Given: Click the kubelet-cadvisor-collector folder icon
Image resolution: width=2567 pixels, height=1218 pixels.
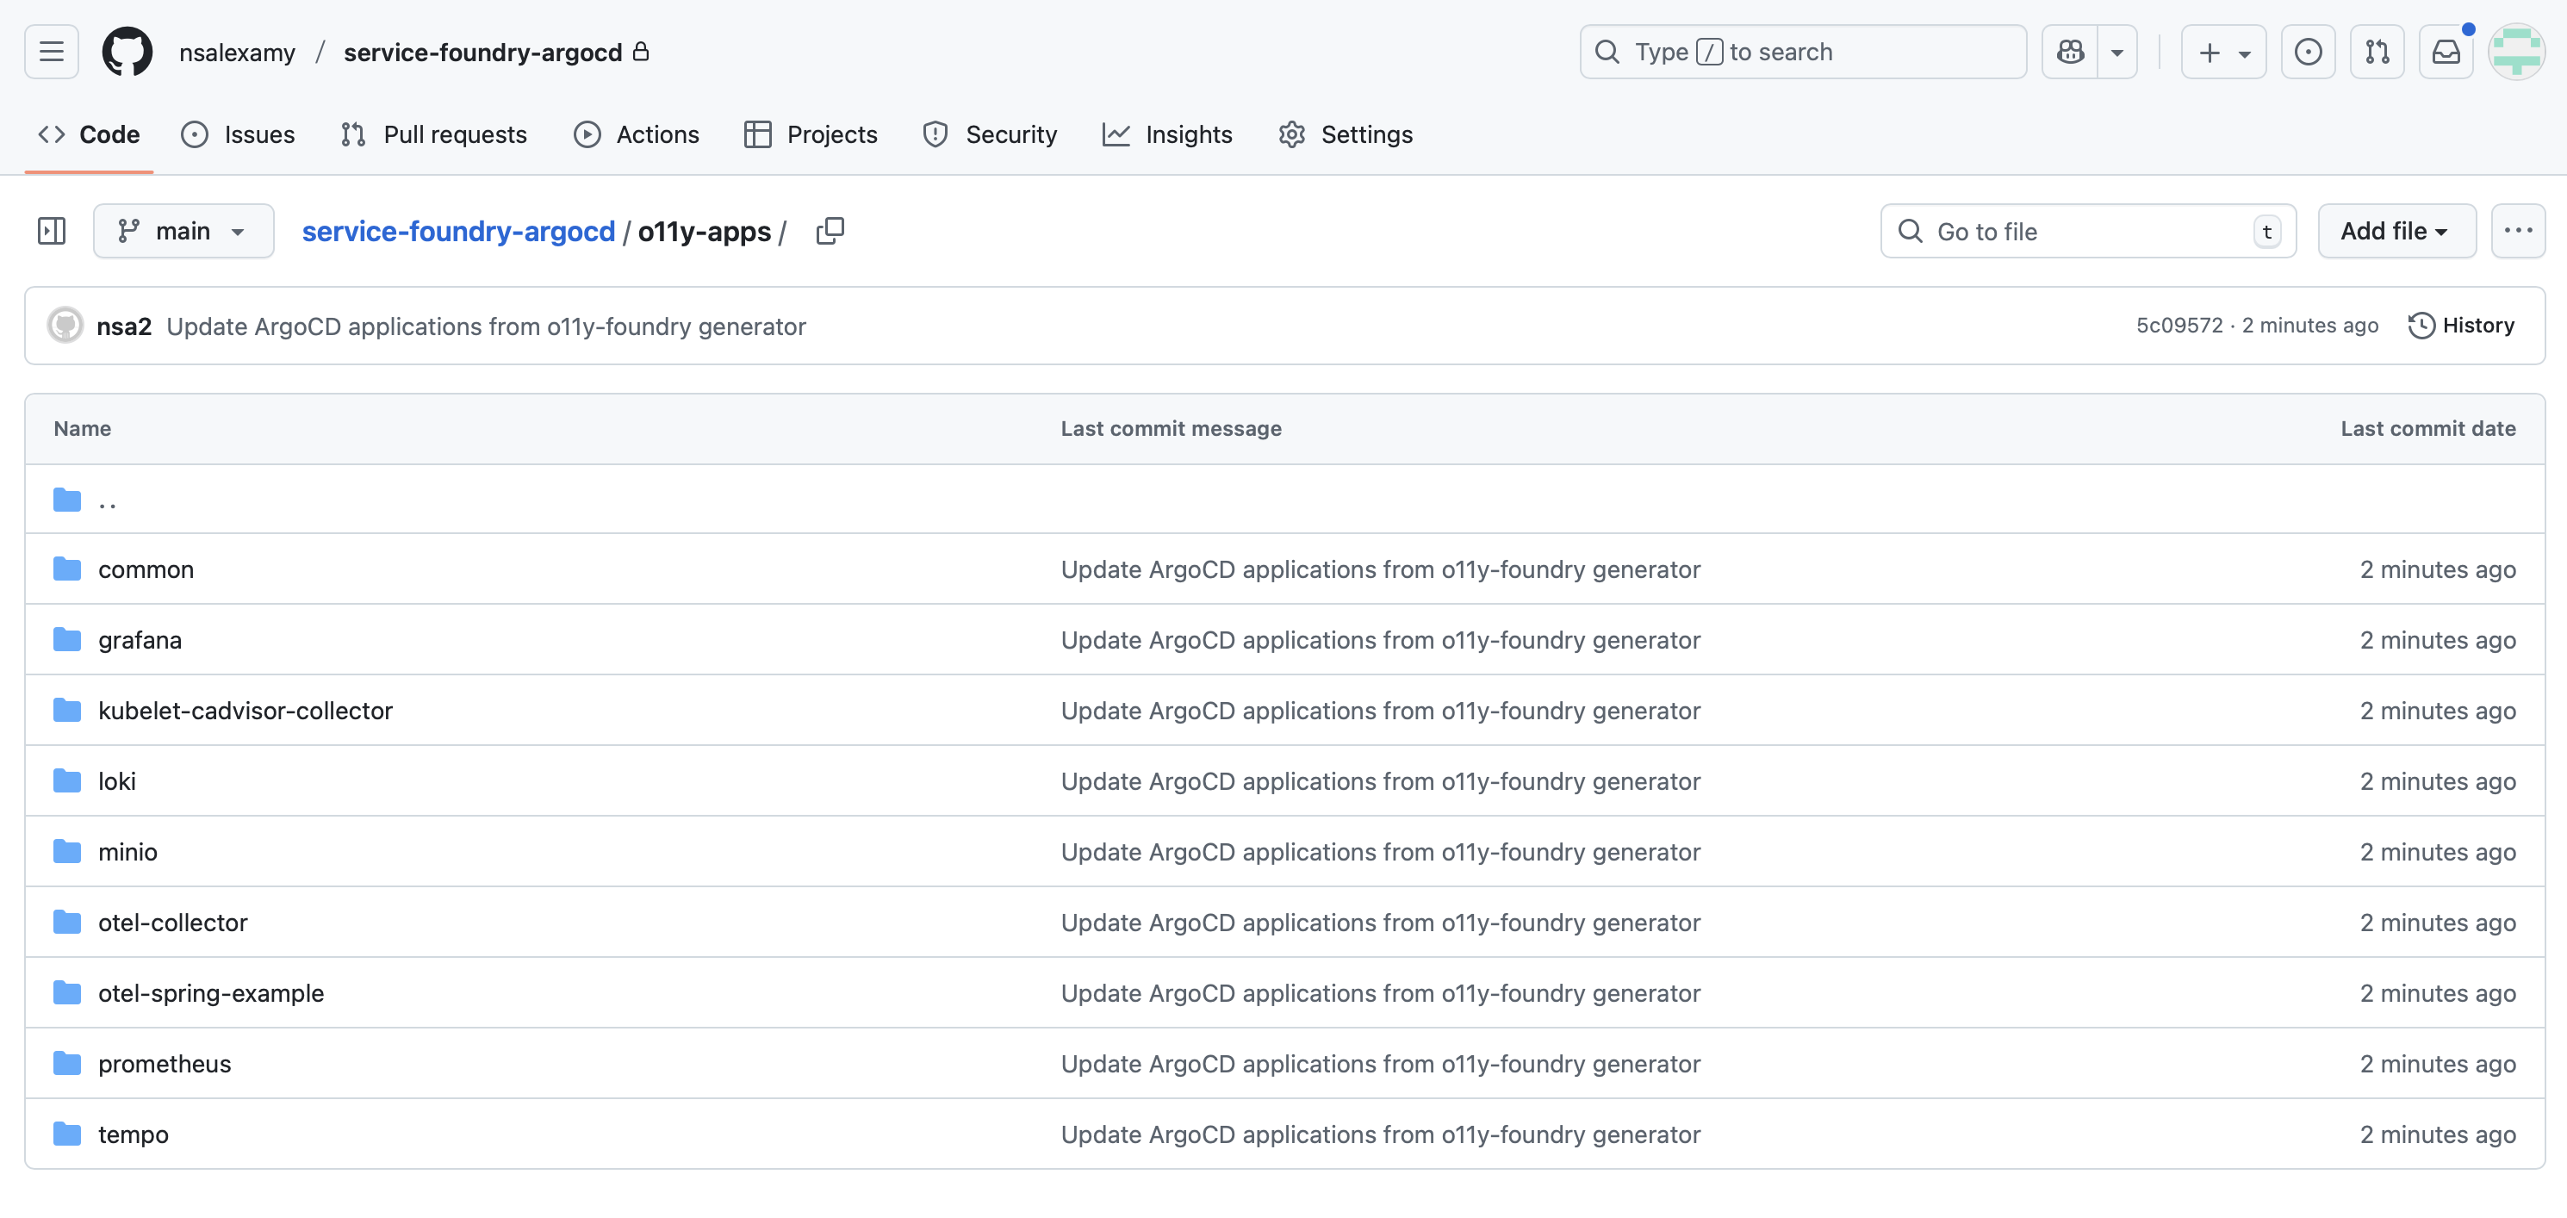Looking at the screenshot, I should (67, 710).
